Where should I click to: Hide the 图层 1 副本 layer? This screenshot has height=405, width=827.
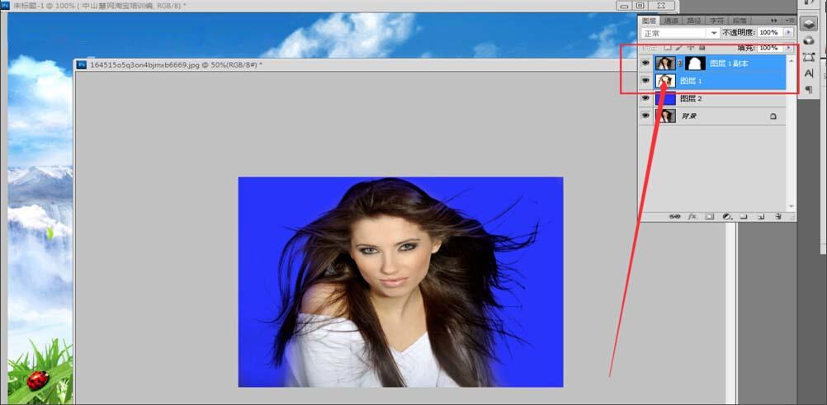[645, 63]
